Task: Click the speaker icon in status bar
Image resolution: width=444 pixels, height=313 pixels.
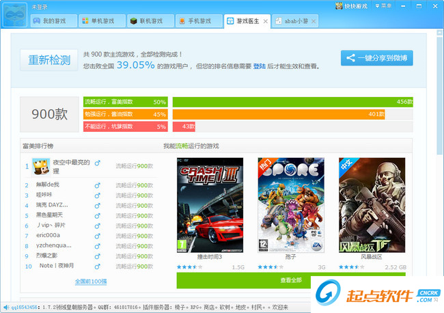Action: 6,307
